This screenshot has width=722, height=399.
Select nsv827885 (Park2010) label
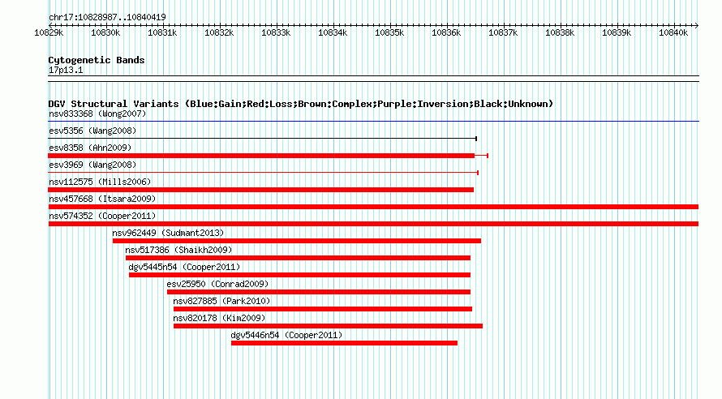[x=221, y=301]
